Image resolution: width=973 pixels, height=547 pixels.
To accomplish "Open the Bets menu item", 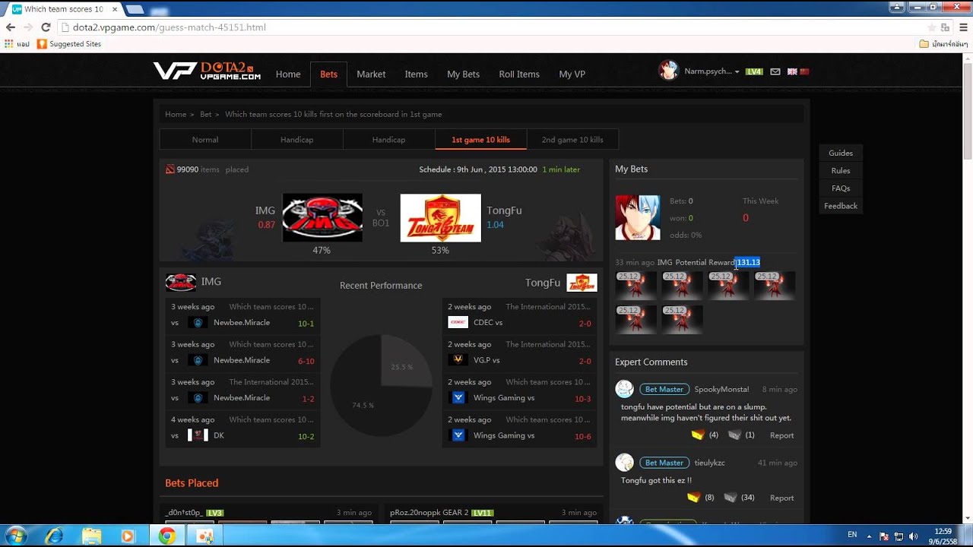I will point(328,74).
